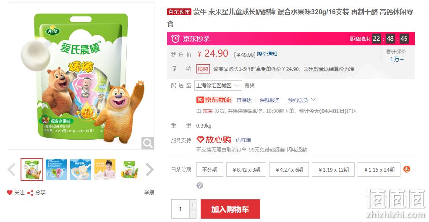Viewport: 429px width, 222px height.
Task: Choose ¥2.19 x 12期 installment plan
Action: pyautogui.click(x=333, y=170)
